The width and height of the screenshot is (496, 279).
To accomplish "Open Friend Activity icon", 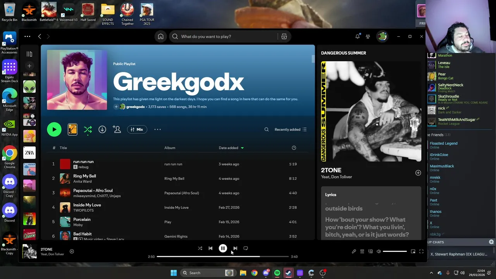I will [x=368, y=36].
